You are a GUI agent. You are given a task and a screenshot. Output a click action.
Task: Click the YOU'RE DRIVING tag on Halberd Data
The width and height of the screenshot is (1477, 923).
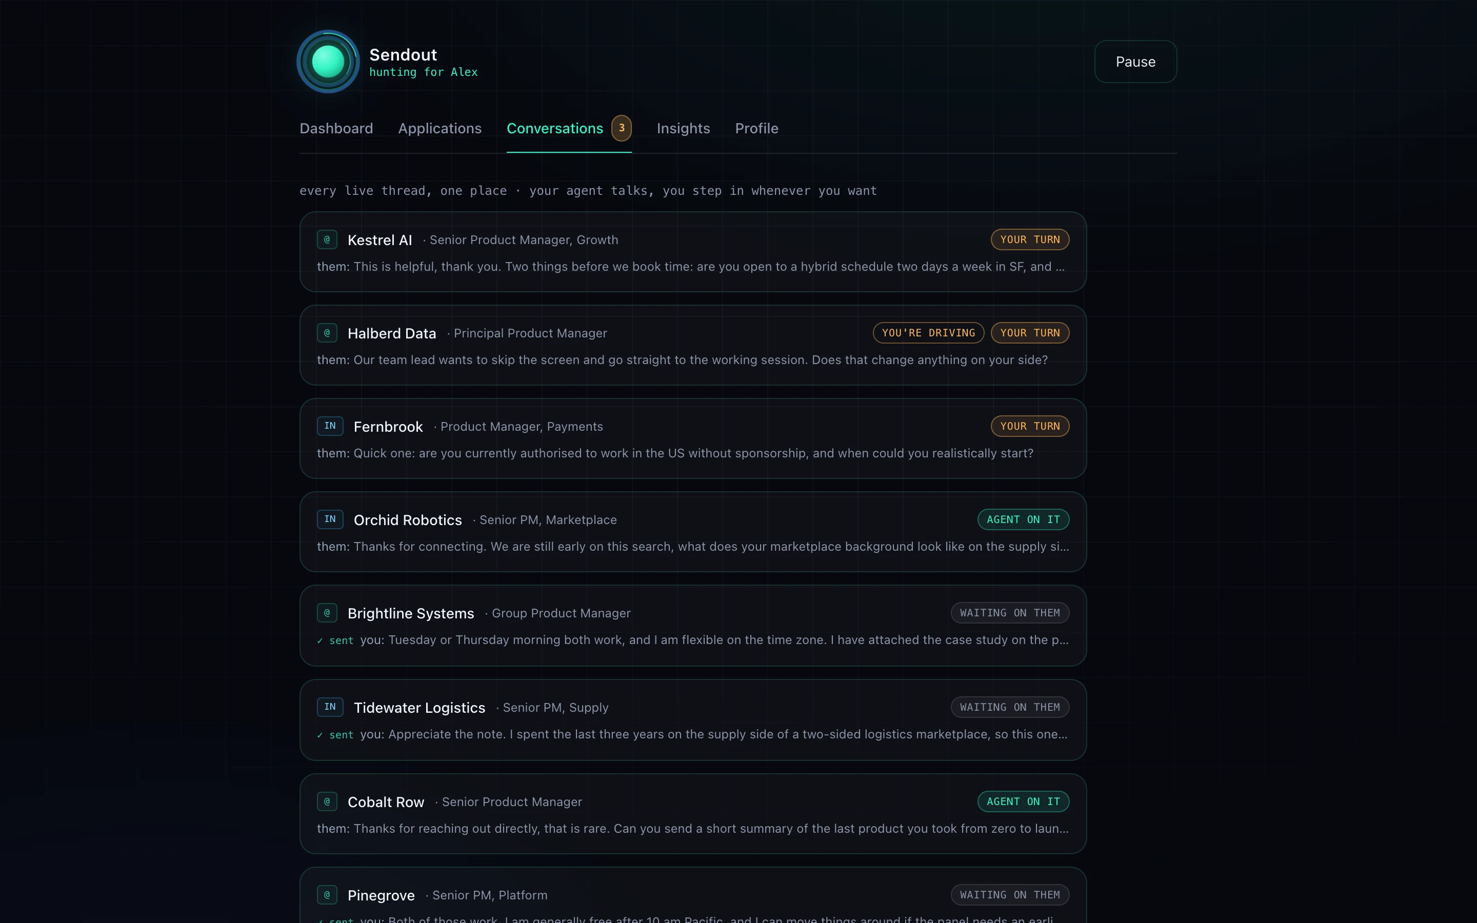click(928, 333)
